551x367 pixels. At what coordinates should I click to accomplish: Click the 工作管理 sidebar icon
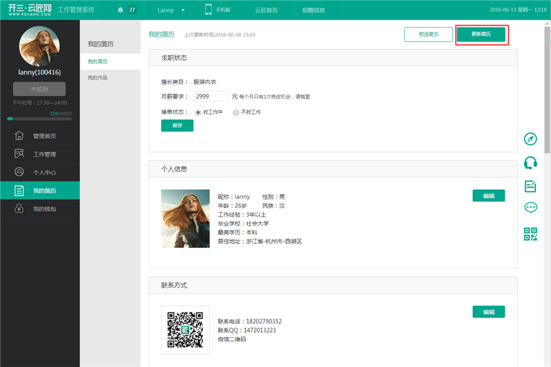point(19,154)
